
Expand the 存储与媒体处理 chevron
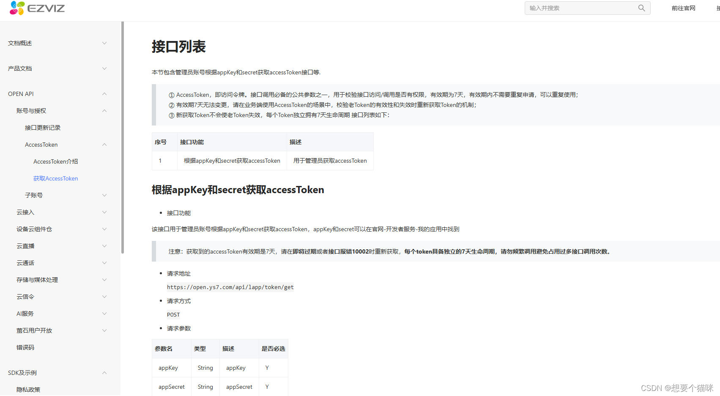point(104,280)
